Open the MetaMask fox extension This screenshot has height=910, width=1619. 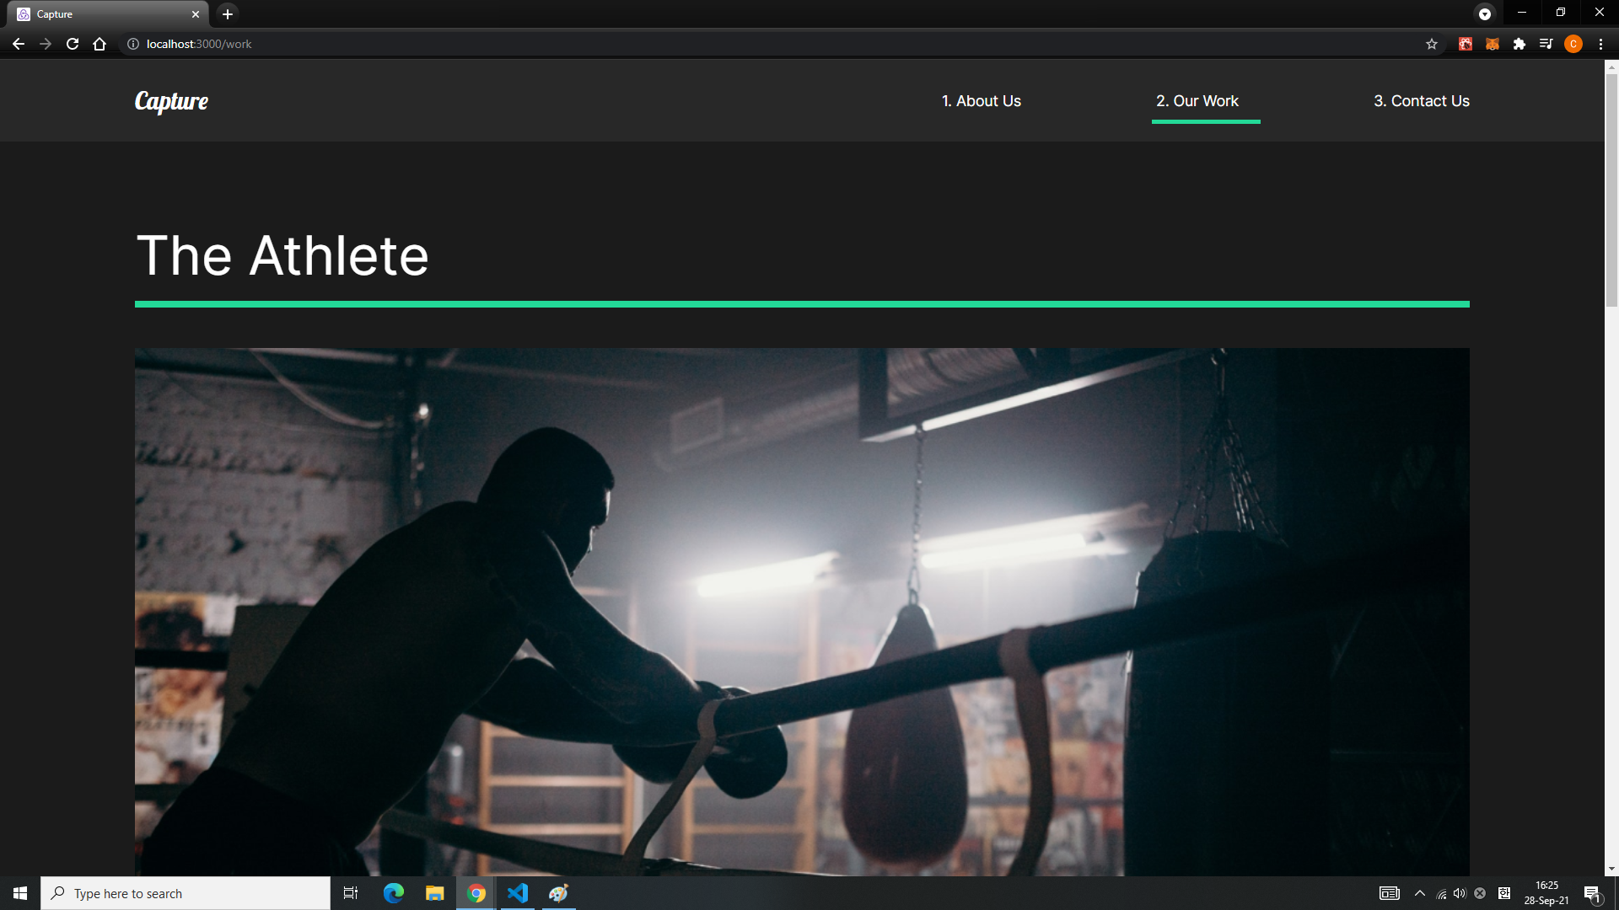1492,44
